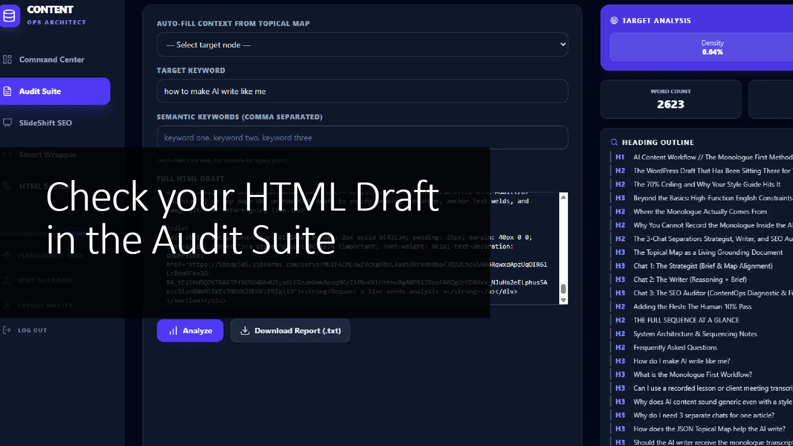Click the HTML draft scrollbar thumb

[x=563, y=289]
